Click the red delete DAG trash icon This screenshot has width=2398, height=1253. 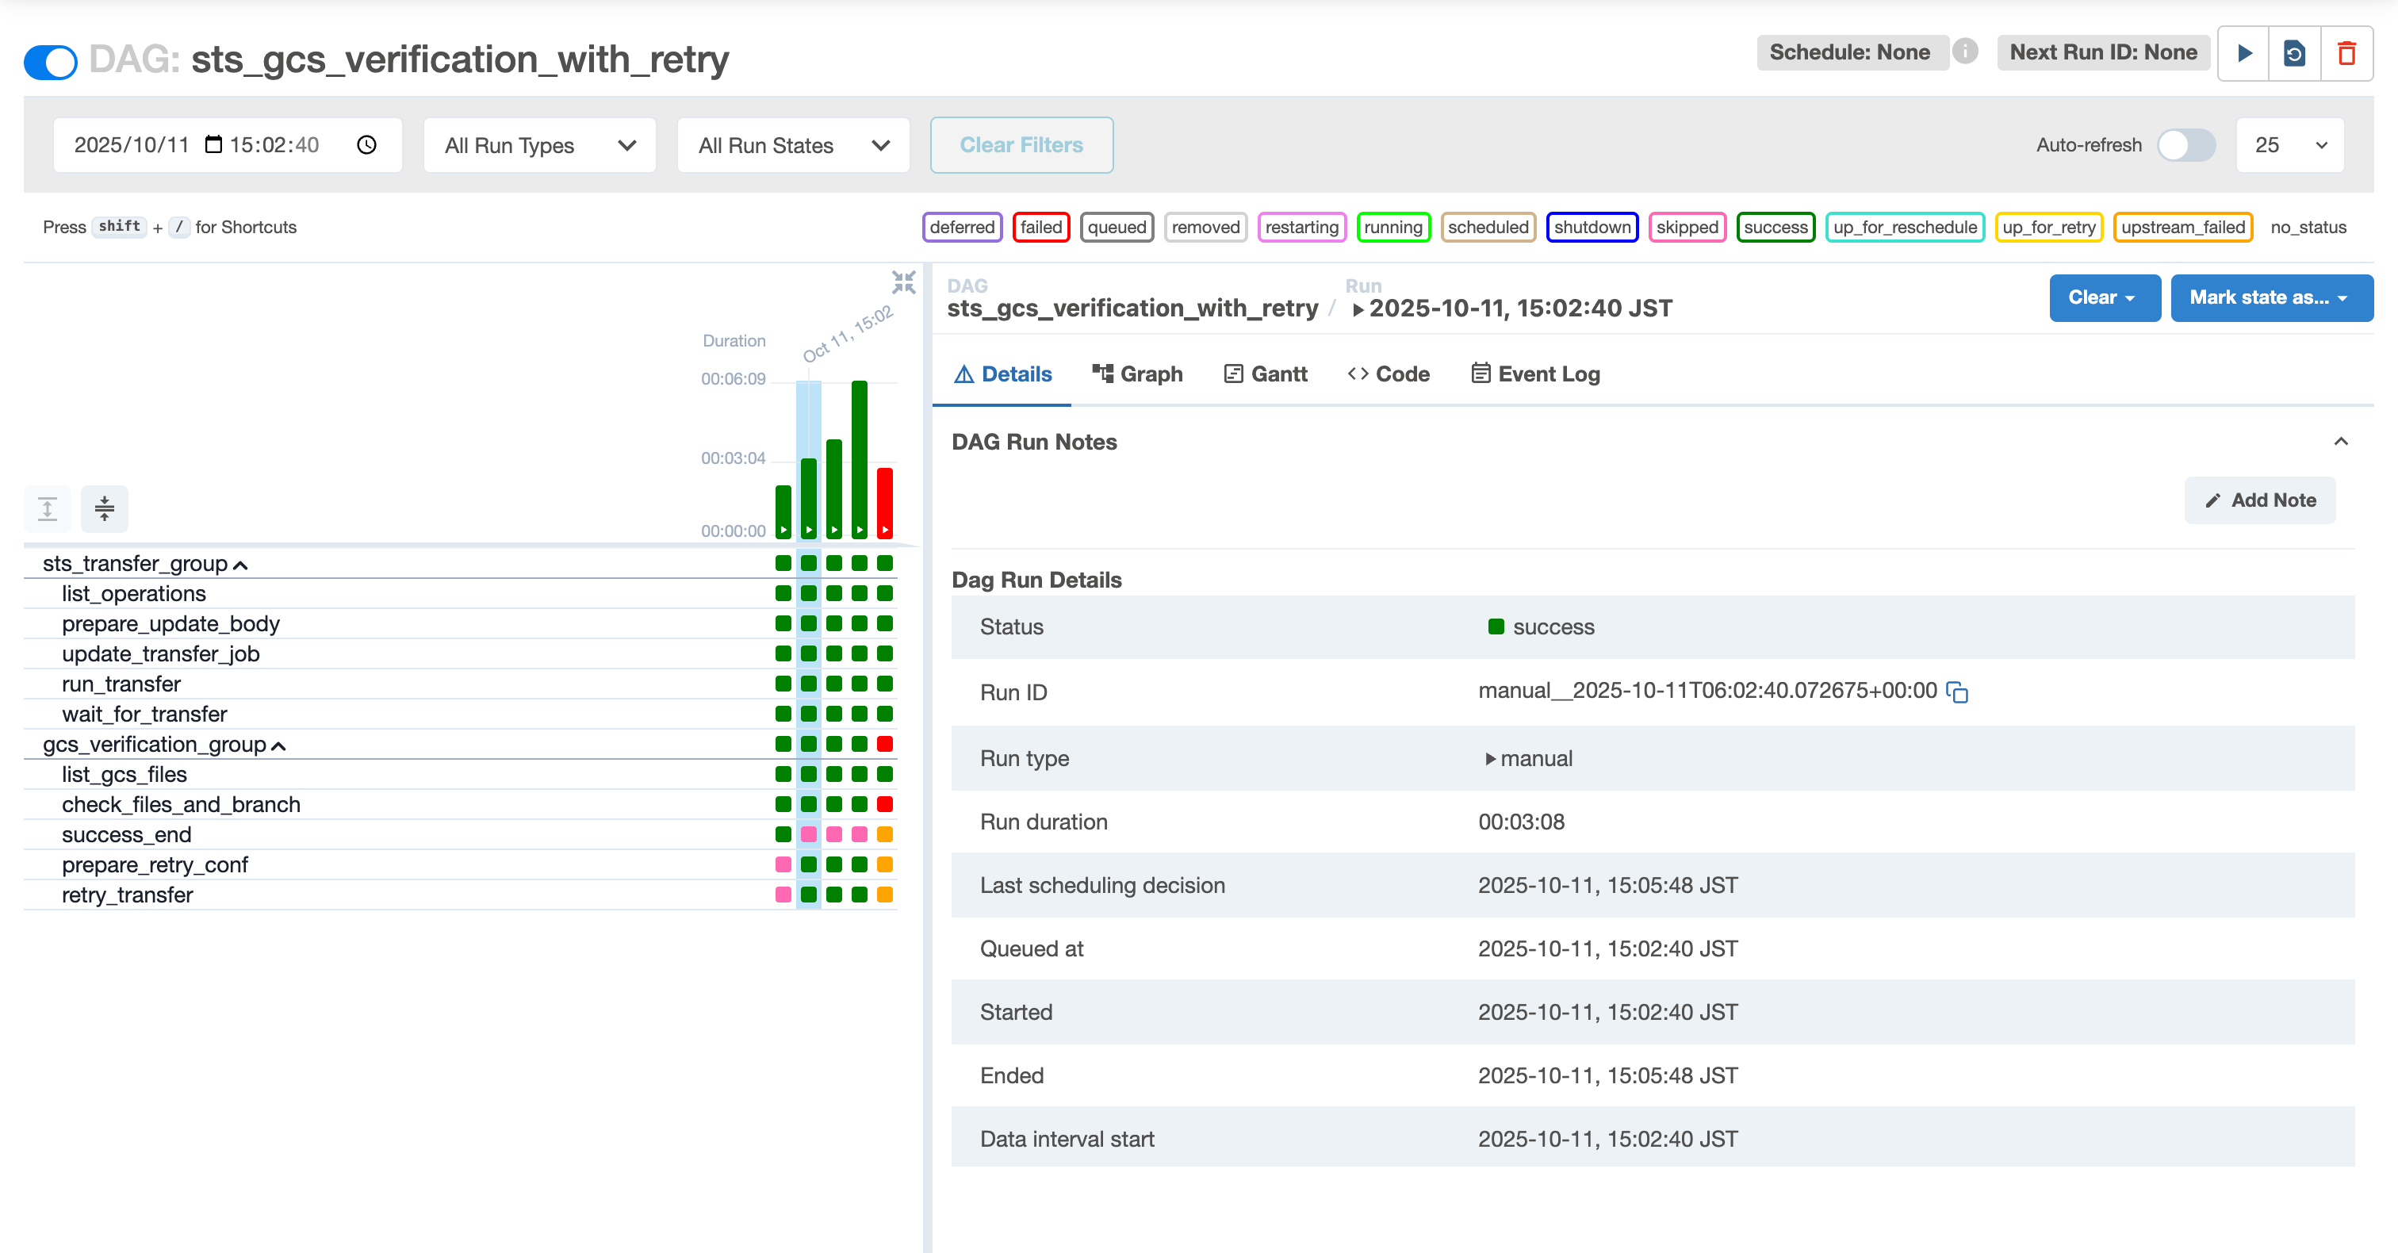click(2346, 53)
